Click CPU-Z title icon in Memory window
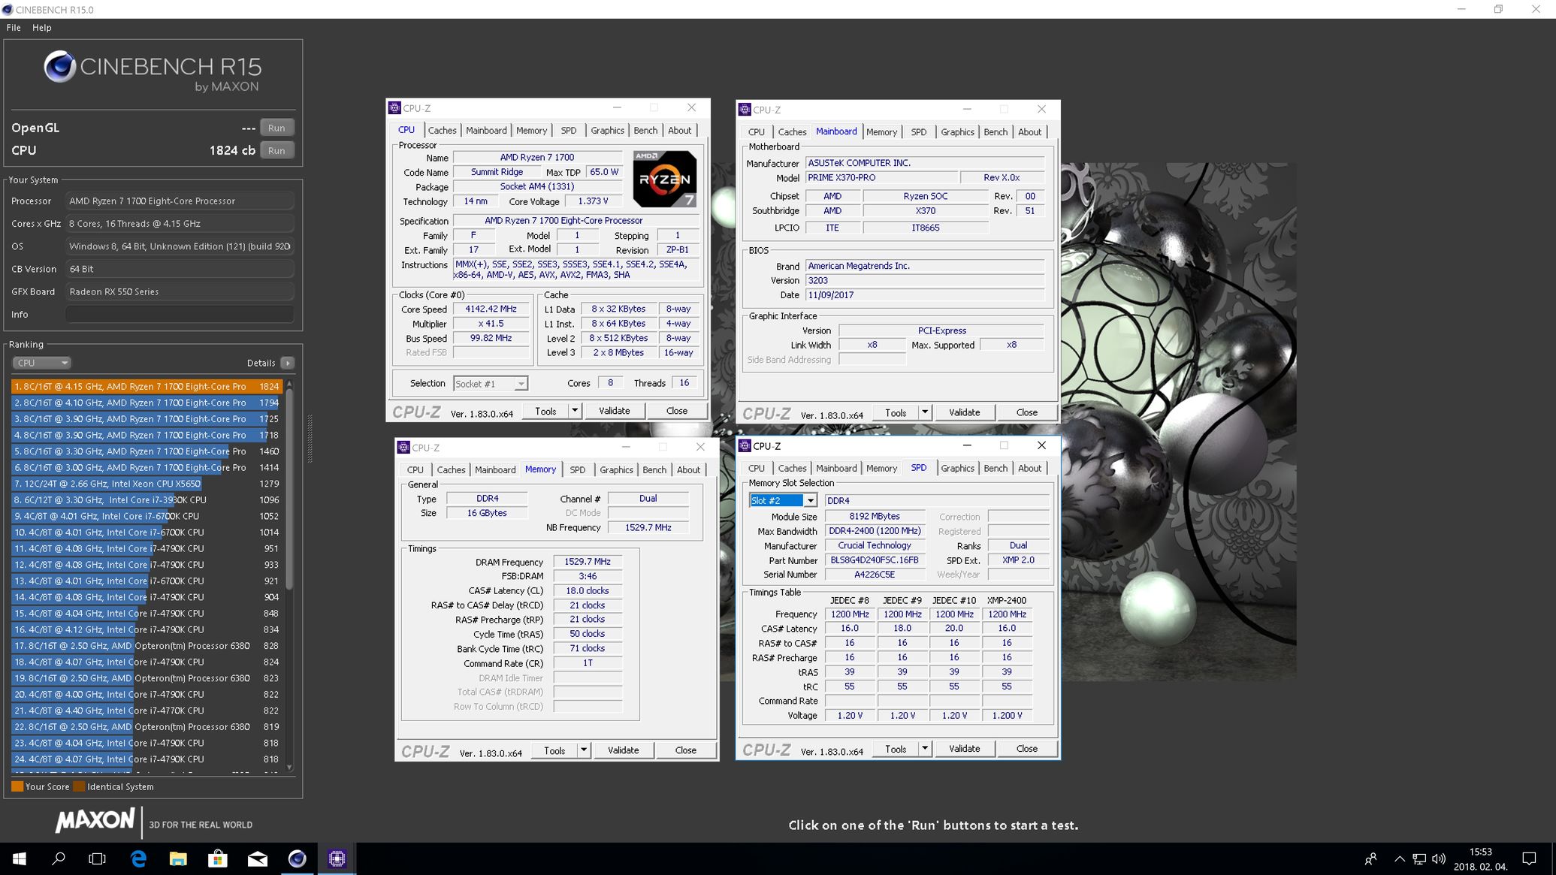 point(404,448)
